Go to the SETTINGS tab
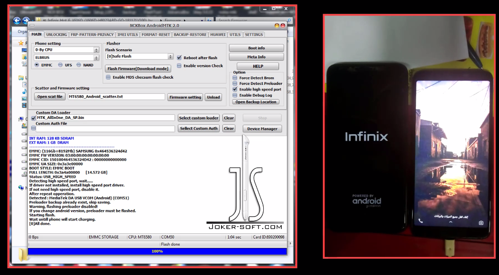 [254, 34]
